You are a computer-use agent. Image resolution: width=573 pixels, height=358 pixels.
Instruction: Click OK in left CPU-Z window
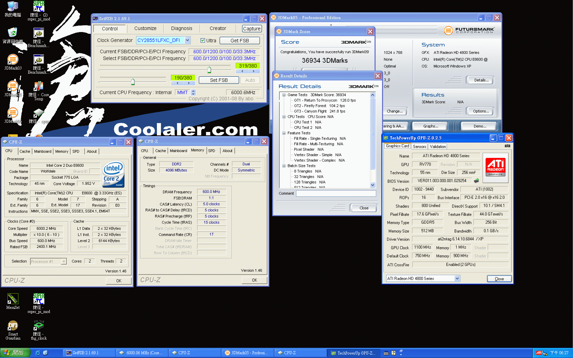(x=118, y=281)
